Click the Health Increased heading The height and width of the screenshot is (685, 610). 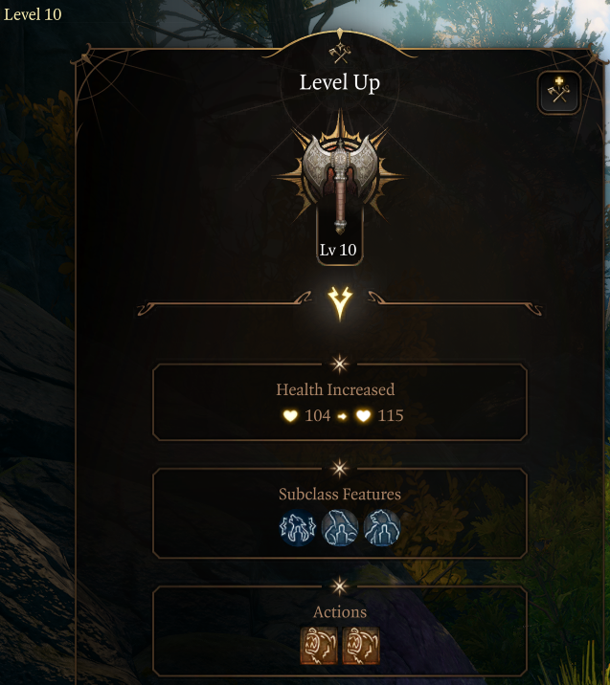[335, 389]
